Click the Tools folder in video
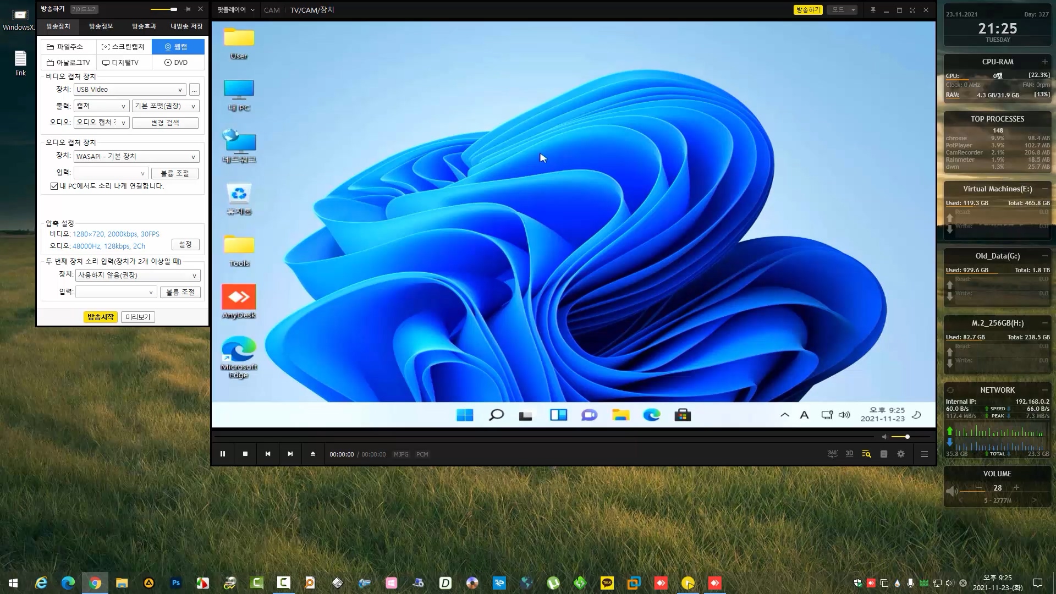1056x594 pixels. tap(239, 251)
